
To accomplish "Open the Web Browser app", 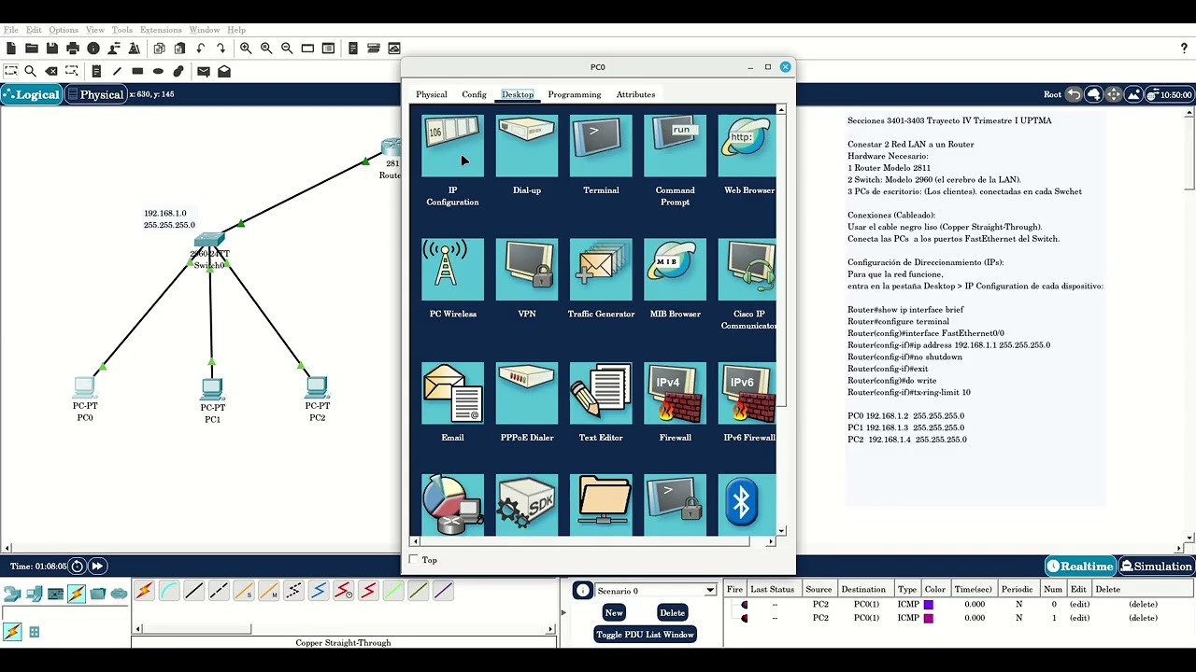I will [x=747, y=146].
